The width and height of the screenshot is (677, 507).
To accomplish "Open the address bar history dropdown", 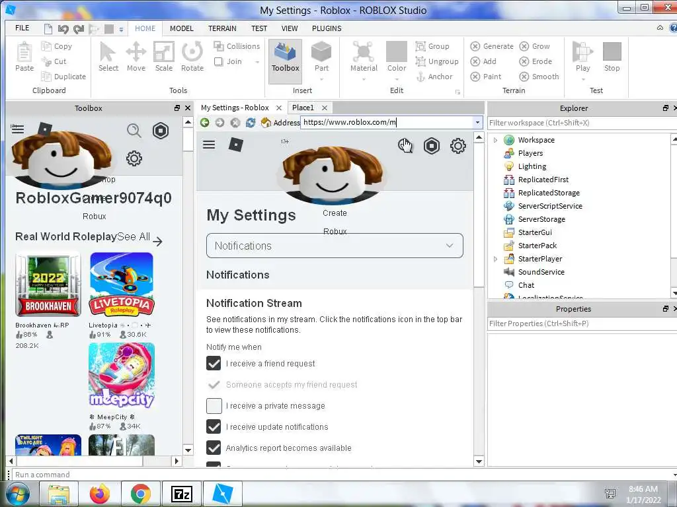I will 477,122.
